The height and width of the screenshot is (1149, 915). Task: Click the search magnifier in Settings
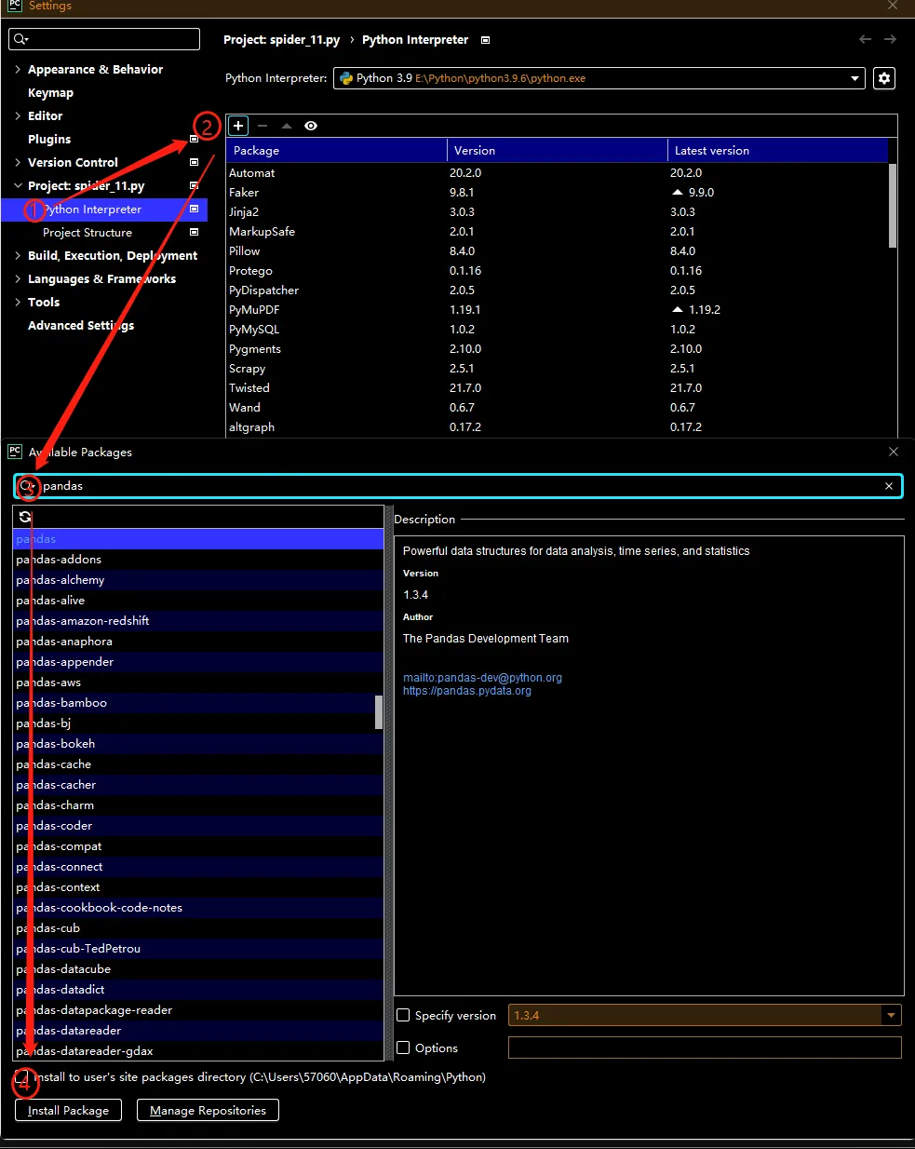20,39
